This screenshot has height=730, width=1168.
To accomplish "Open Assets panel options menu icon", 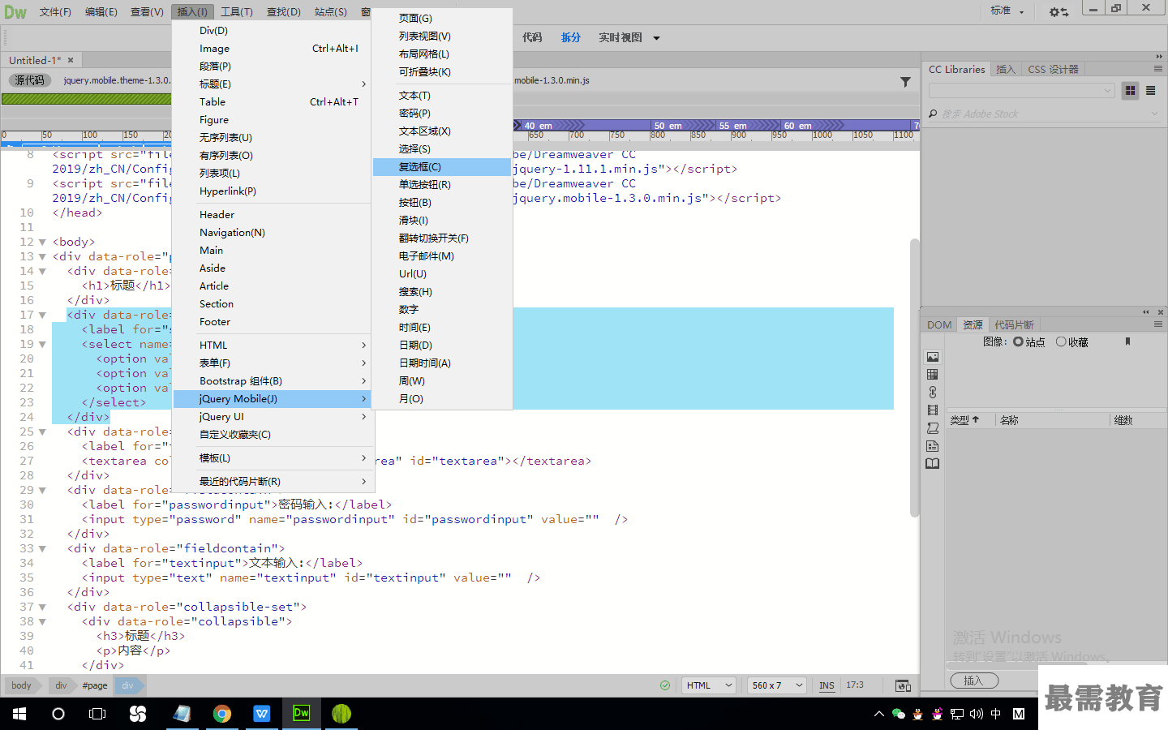I will [x=1158, y=324].
